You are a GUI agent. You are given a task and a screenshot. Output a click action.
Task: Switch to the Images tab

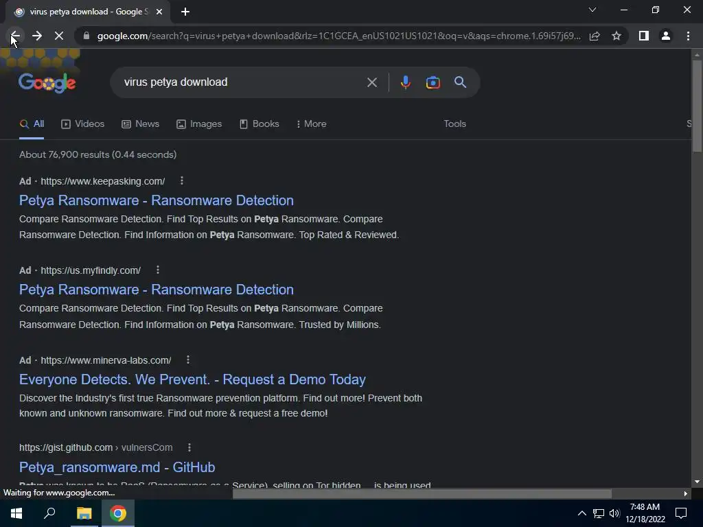click(x=199, y=124)
